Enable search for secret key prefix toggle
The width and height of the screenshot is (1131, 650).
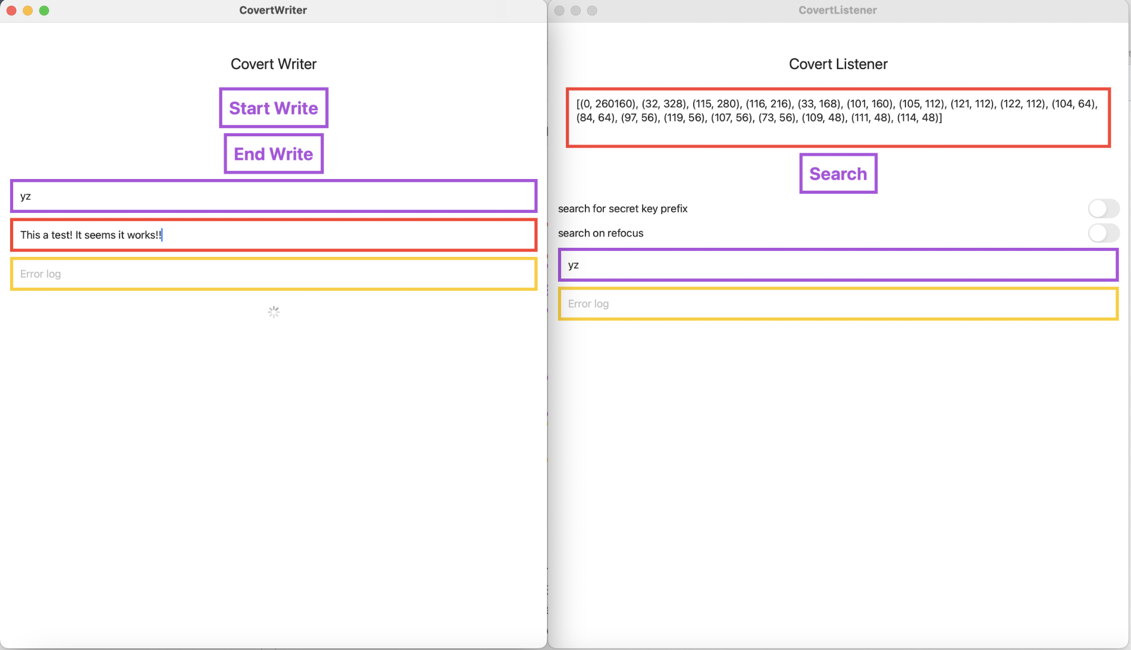click(x=1103, y=208)
